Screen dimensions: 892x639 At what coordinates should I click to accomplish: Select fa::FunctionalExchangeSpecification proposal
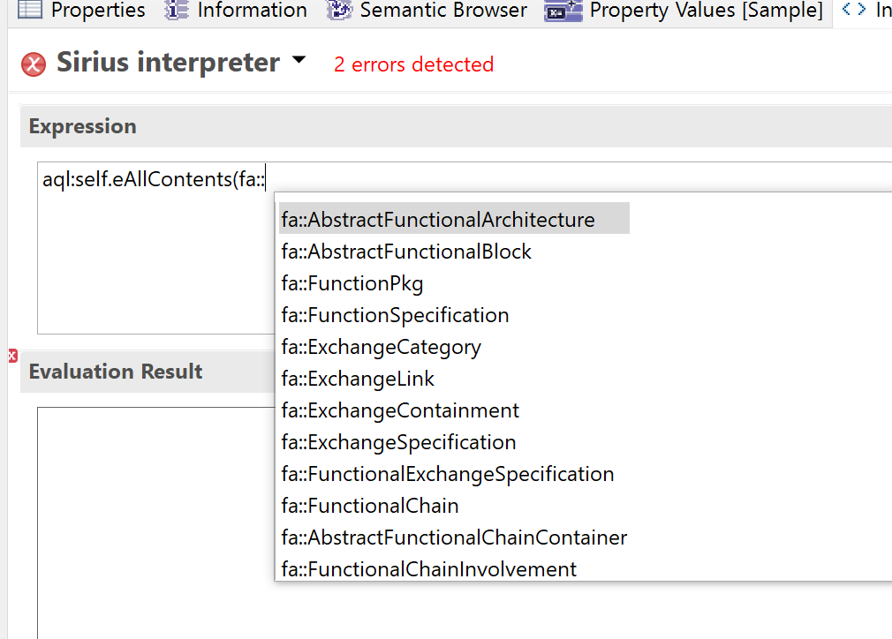tap(448, 474)
